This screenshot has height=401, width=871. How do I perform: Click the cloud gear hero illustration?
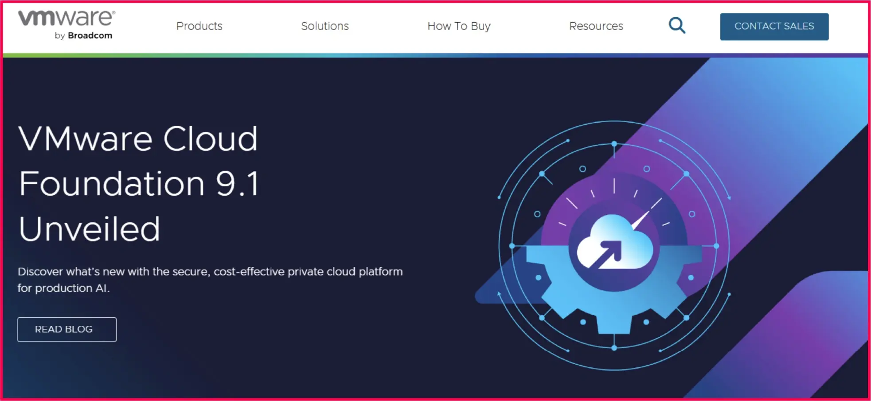click(614, 246)
